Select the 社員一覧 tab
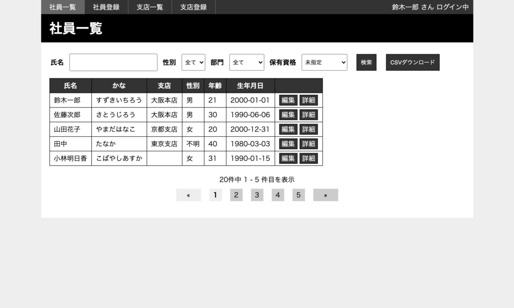The image size is (514, 308). coord(63,7)
